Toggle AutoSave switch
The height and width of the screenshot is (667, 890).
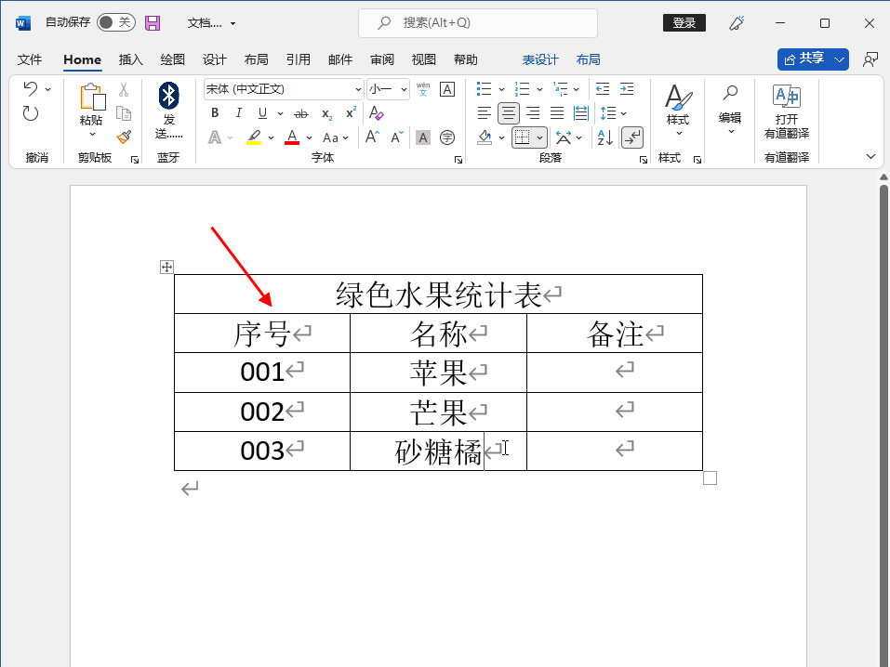click(114, 22)
